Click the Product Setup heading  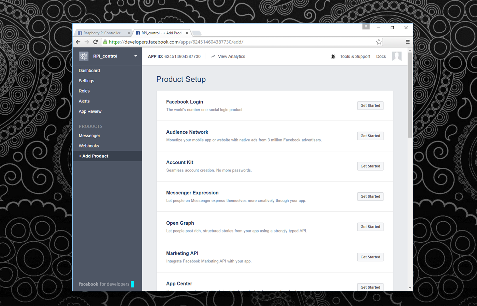[181, 79]
